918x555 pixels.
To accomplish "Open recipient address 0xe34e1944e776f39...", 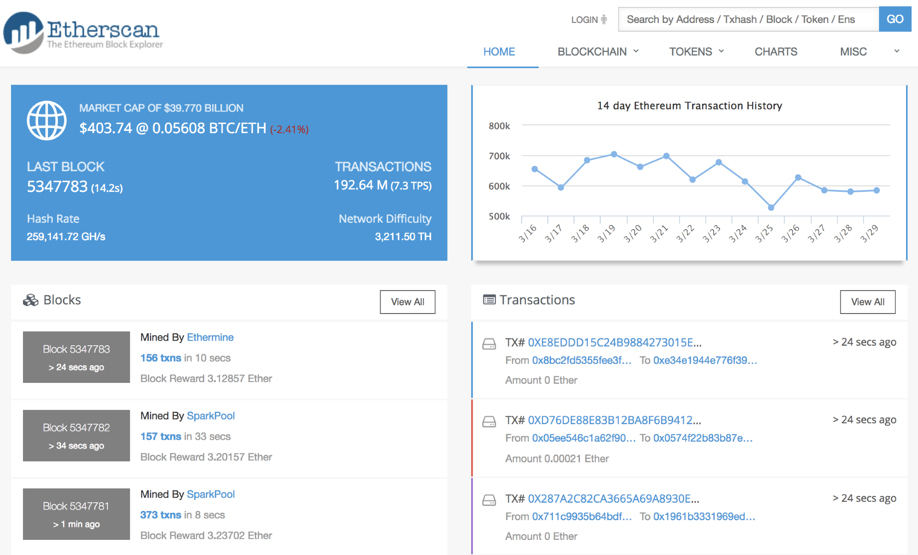I will click(x=705, y=360).
